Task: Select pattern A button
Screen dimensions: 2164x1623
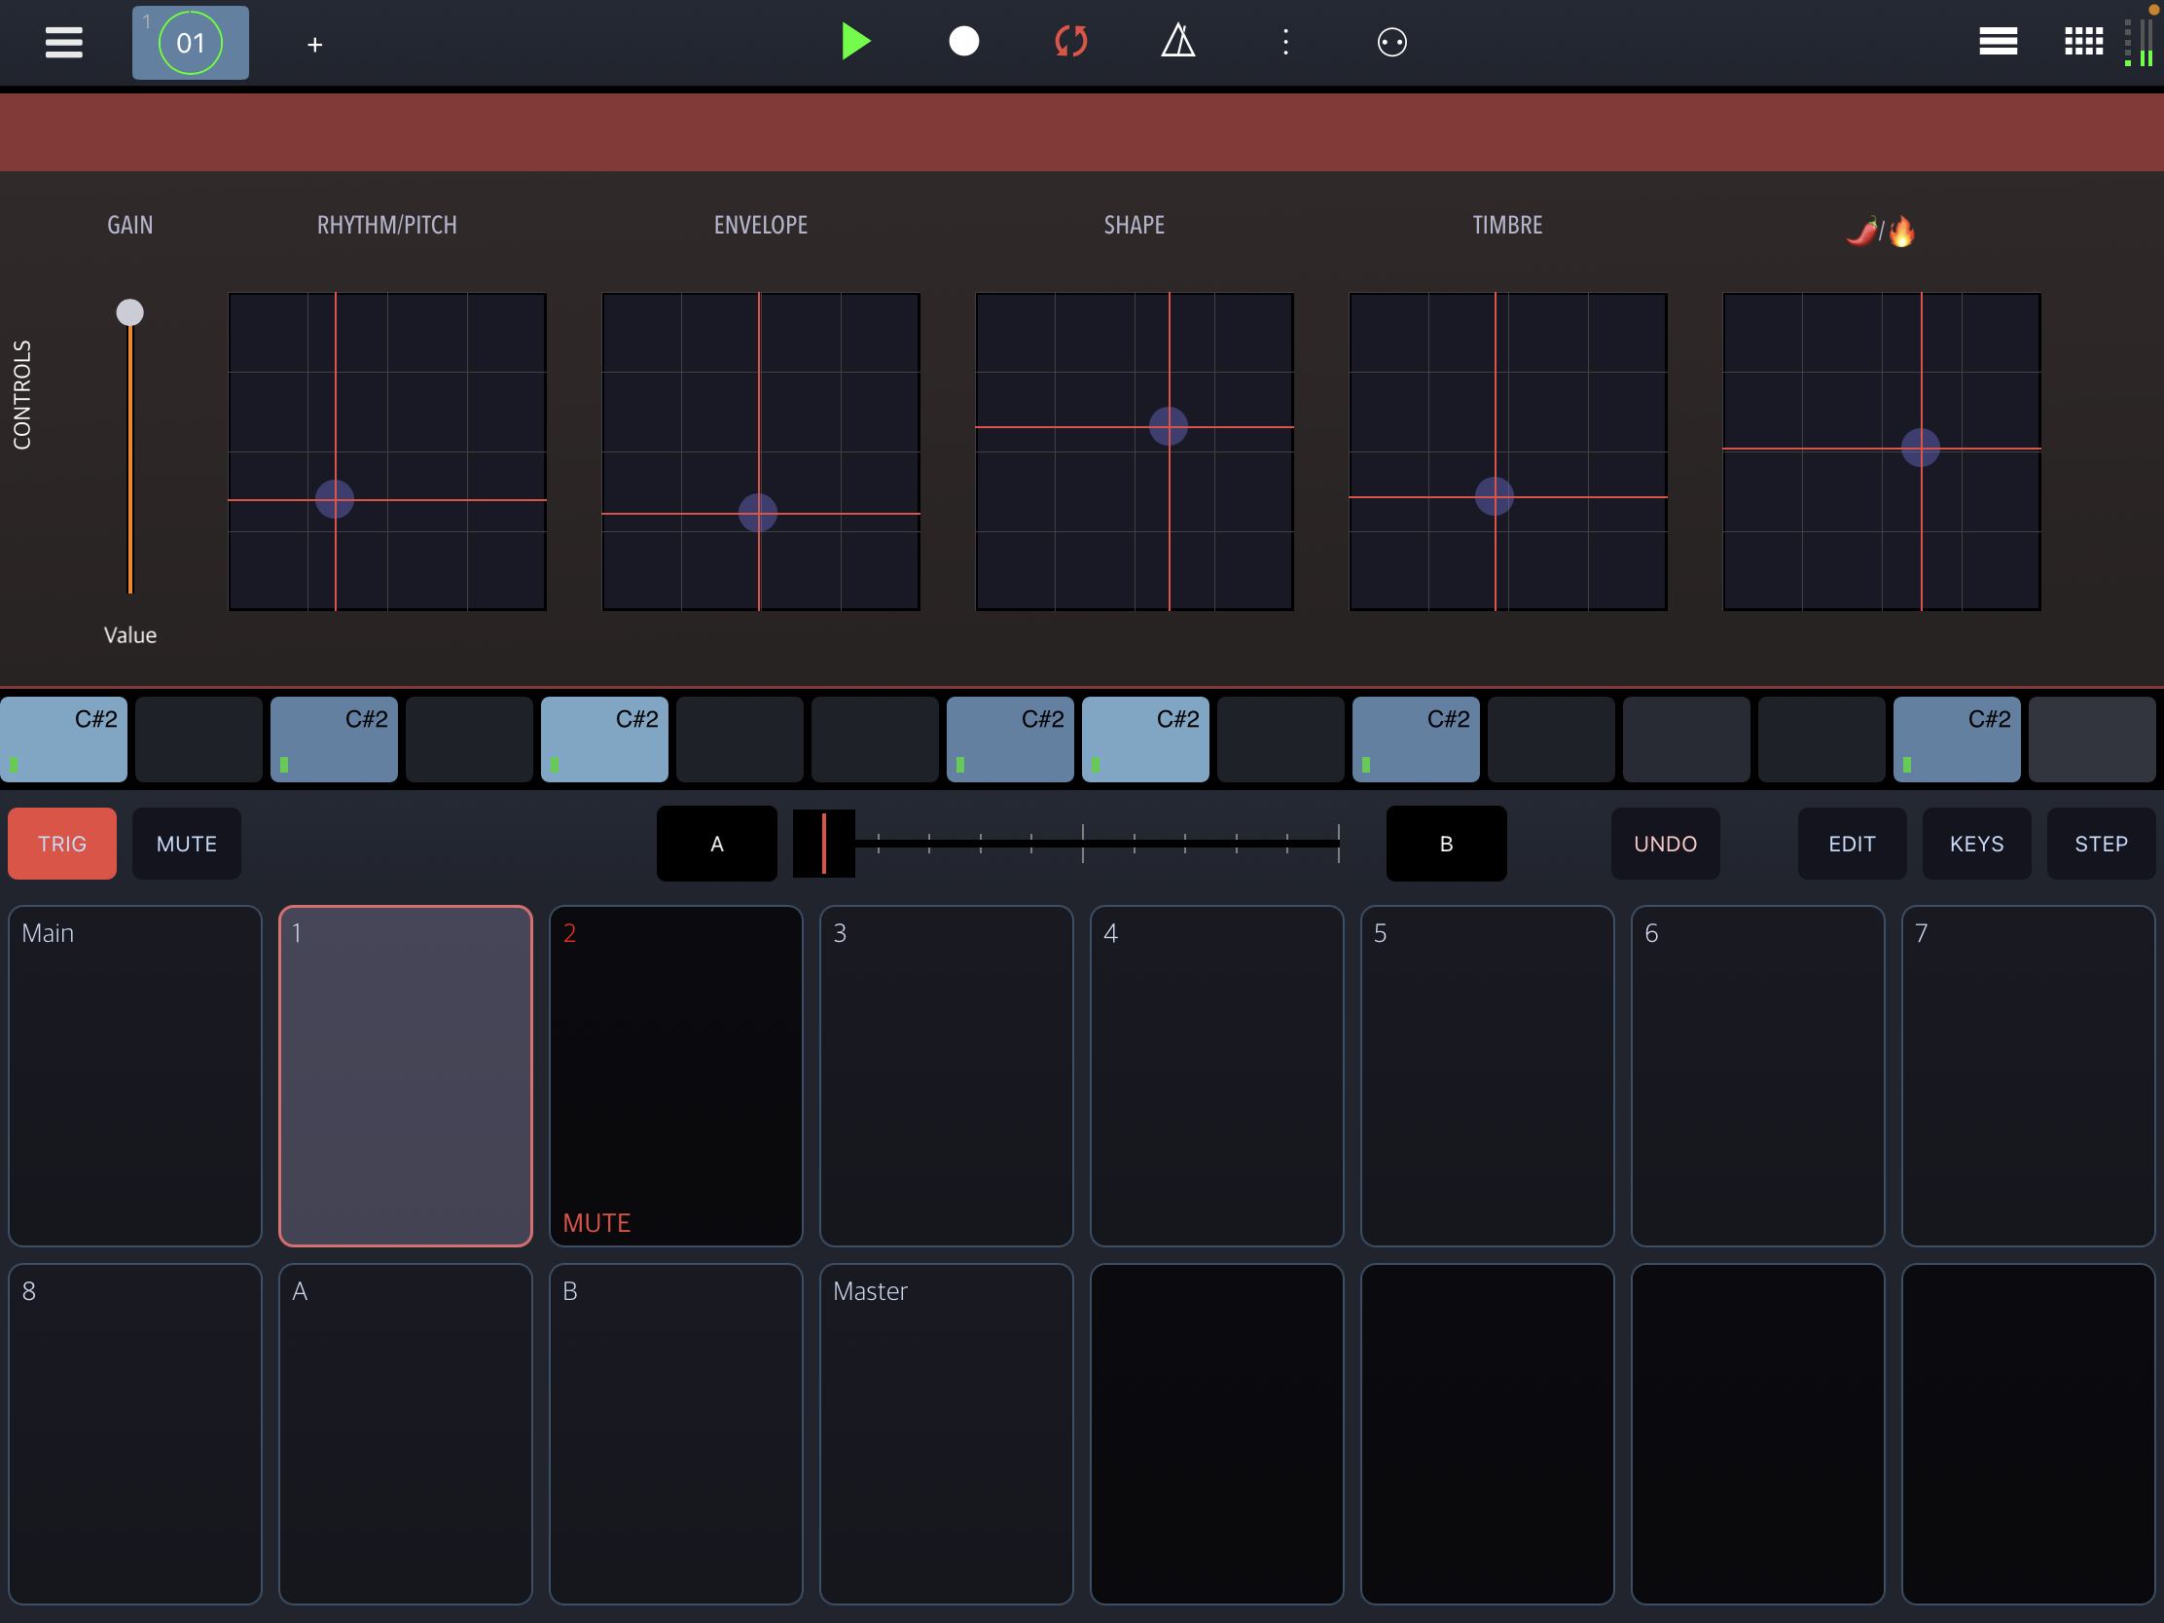Action: [x=717, y=844]
